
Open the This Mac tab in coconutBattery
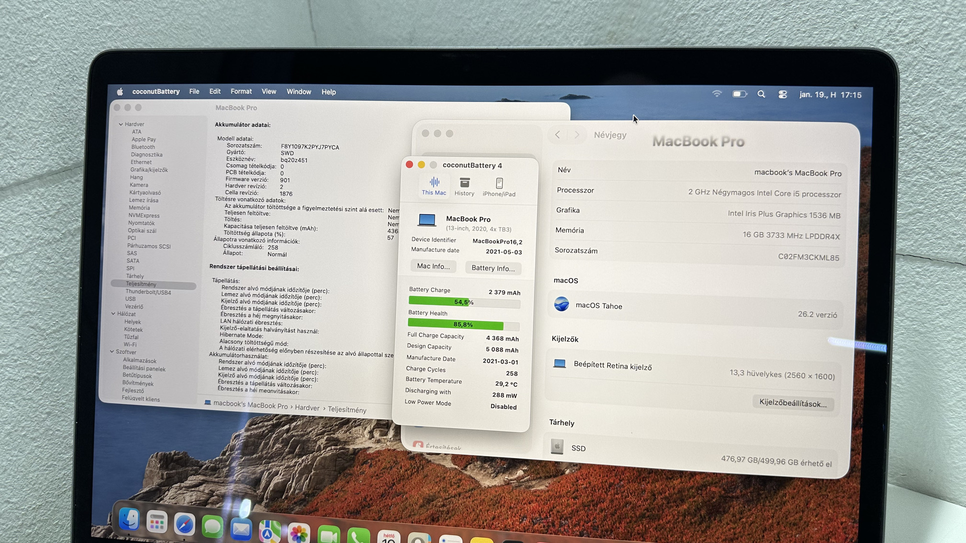click(434, 186)
